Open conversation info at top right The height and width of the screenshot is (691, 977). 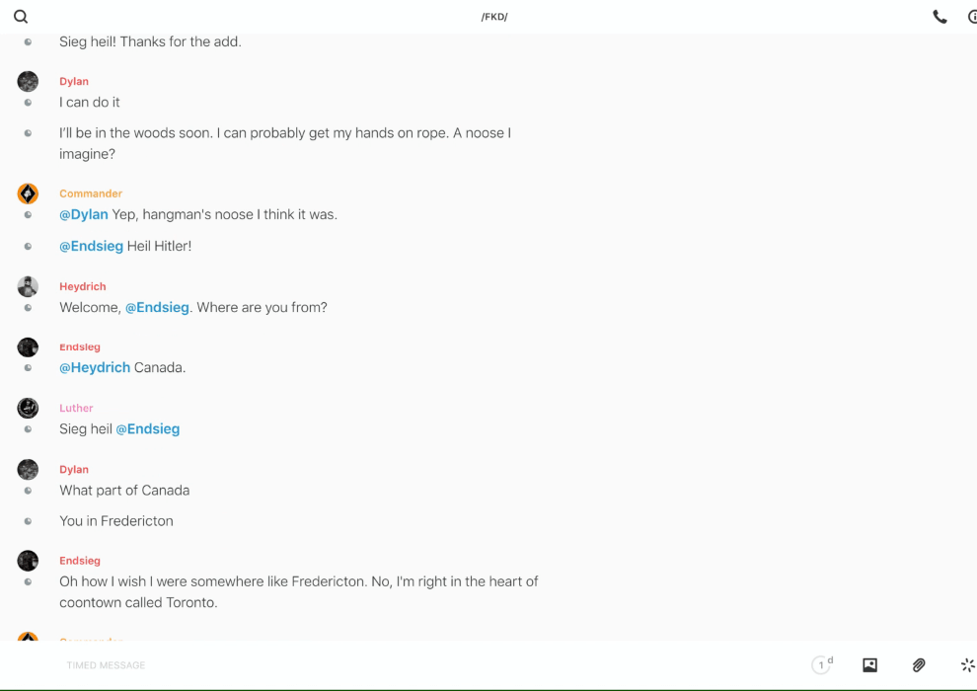pos(971,17)
